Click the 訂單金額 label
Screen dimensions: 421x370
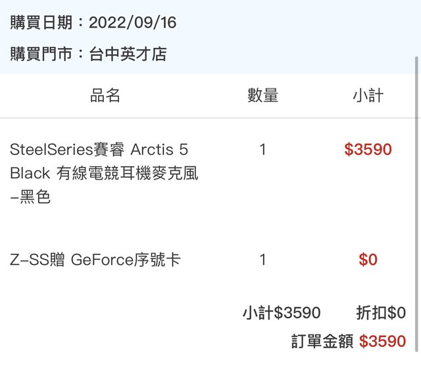(322, 341)
